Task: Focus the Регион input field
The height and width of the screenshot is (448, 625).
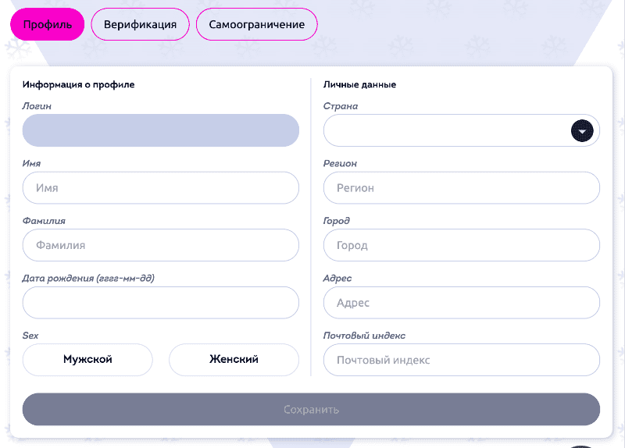Action: click(x=461, y=188)
